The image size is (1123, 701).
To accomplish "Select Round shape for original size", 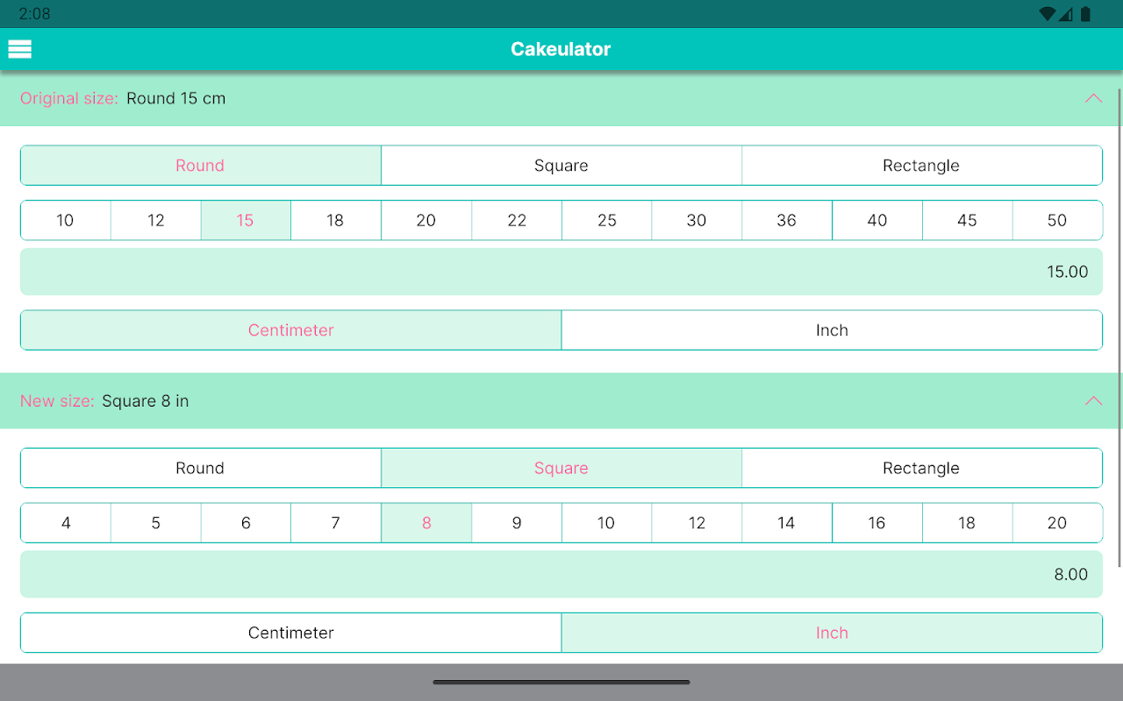I will tap(200, 166).
